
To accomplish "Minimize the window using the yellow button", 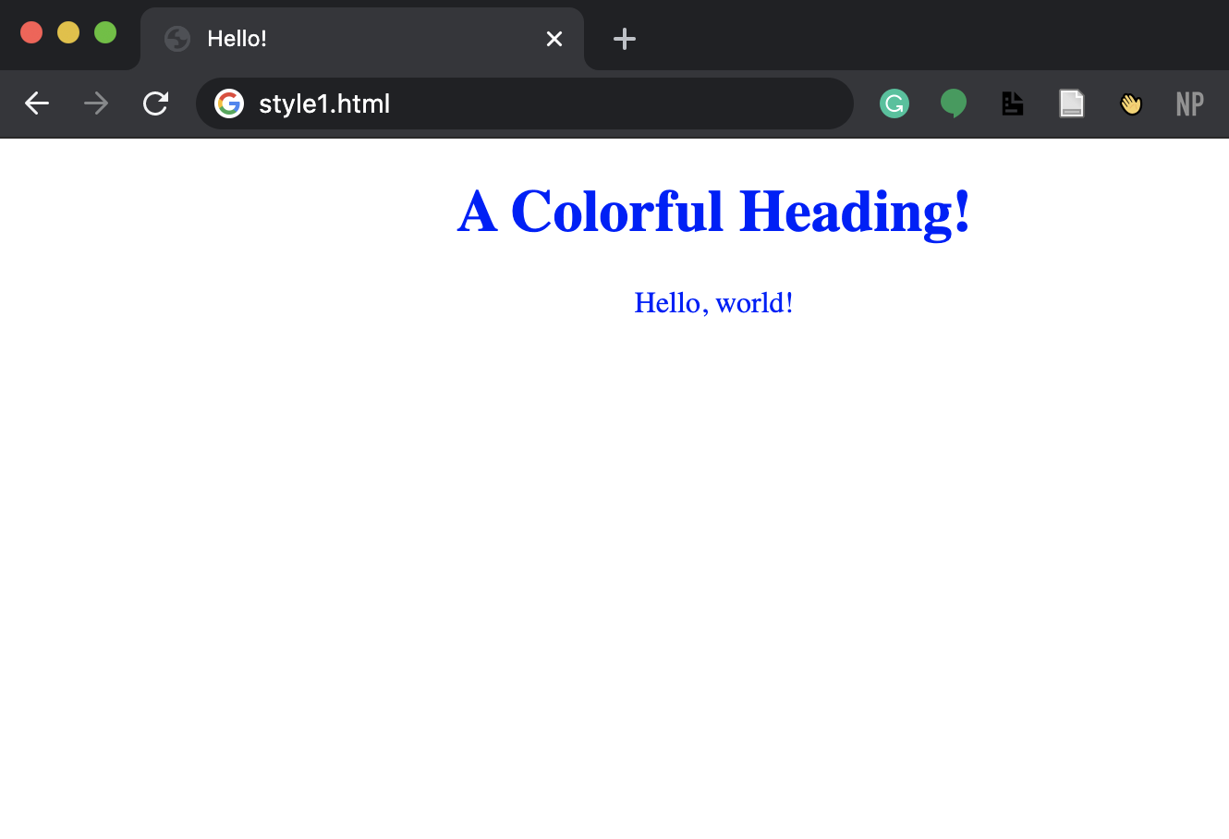I will click(68, 32).
